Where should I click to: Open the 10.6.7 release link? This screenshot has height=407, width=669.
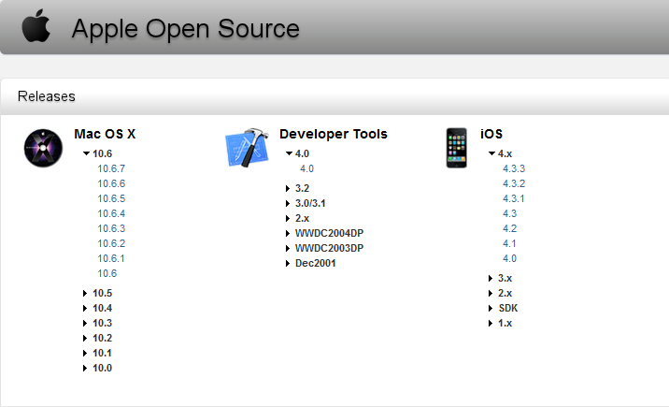click(x=111, y=168)
